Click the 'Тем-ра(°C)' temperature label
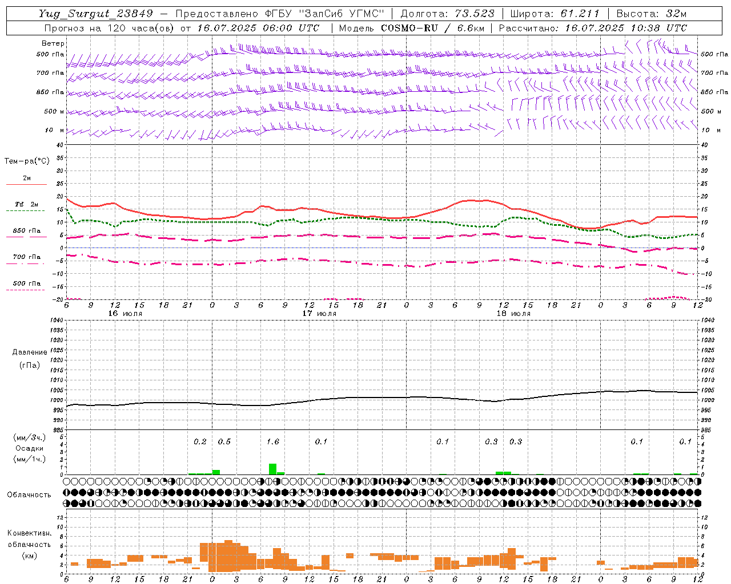This screenshot has width=731, height=584. tap(27, 161)
